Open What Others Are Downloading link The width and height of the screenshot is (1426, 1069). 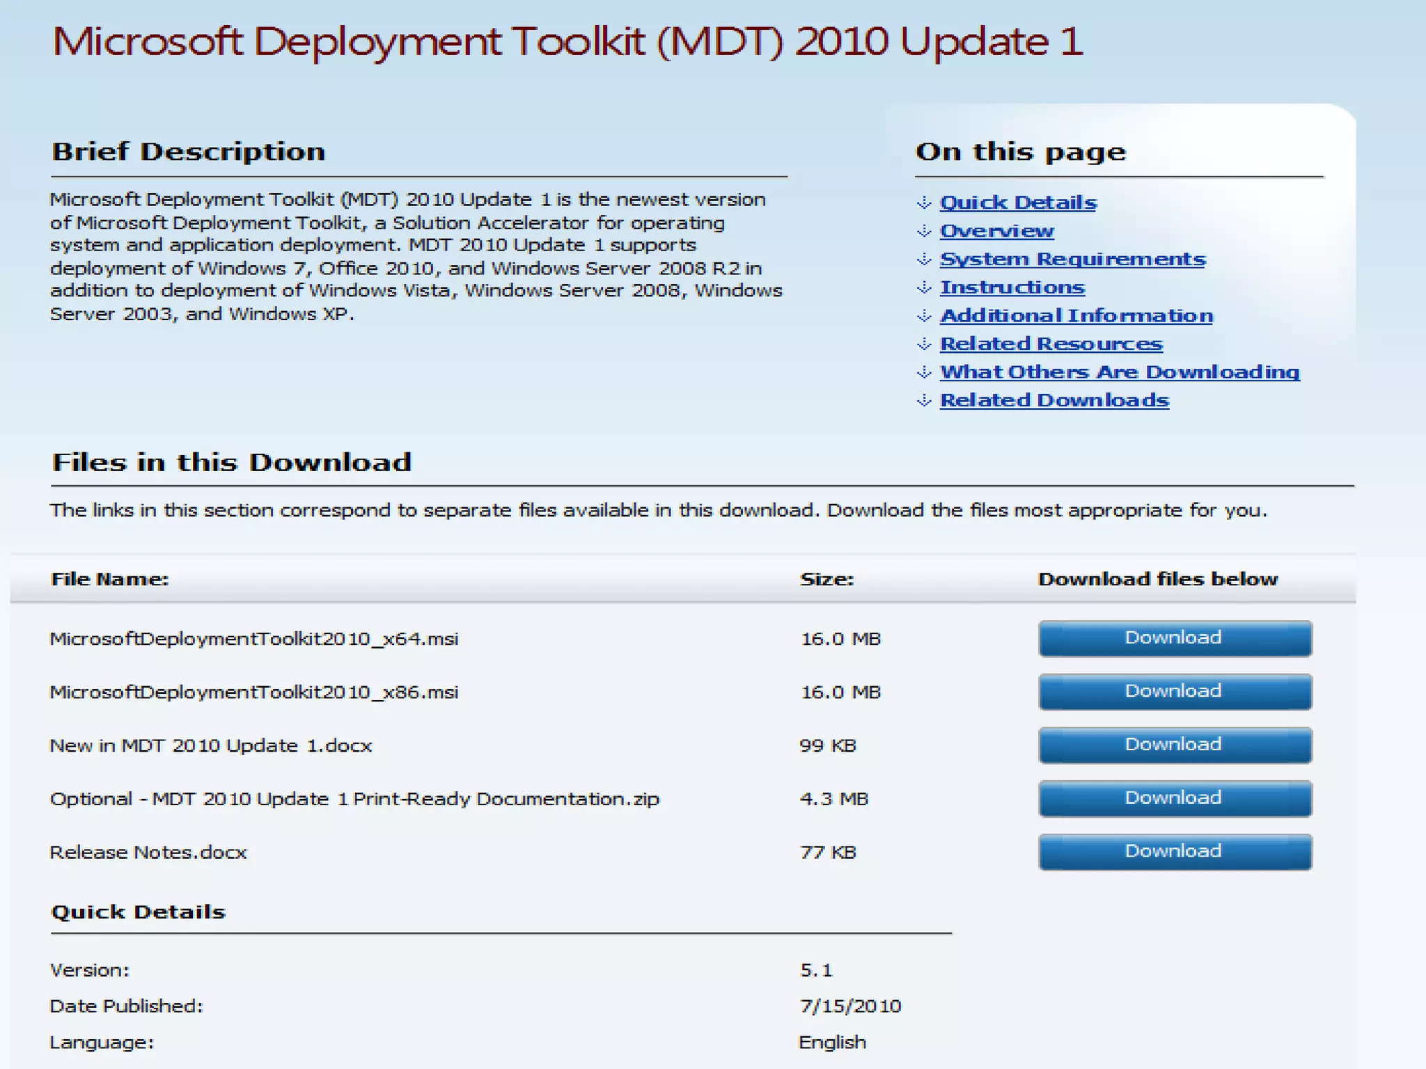pyautogui.click(x=1120, y=372)
